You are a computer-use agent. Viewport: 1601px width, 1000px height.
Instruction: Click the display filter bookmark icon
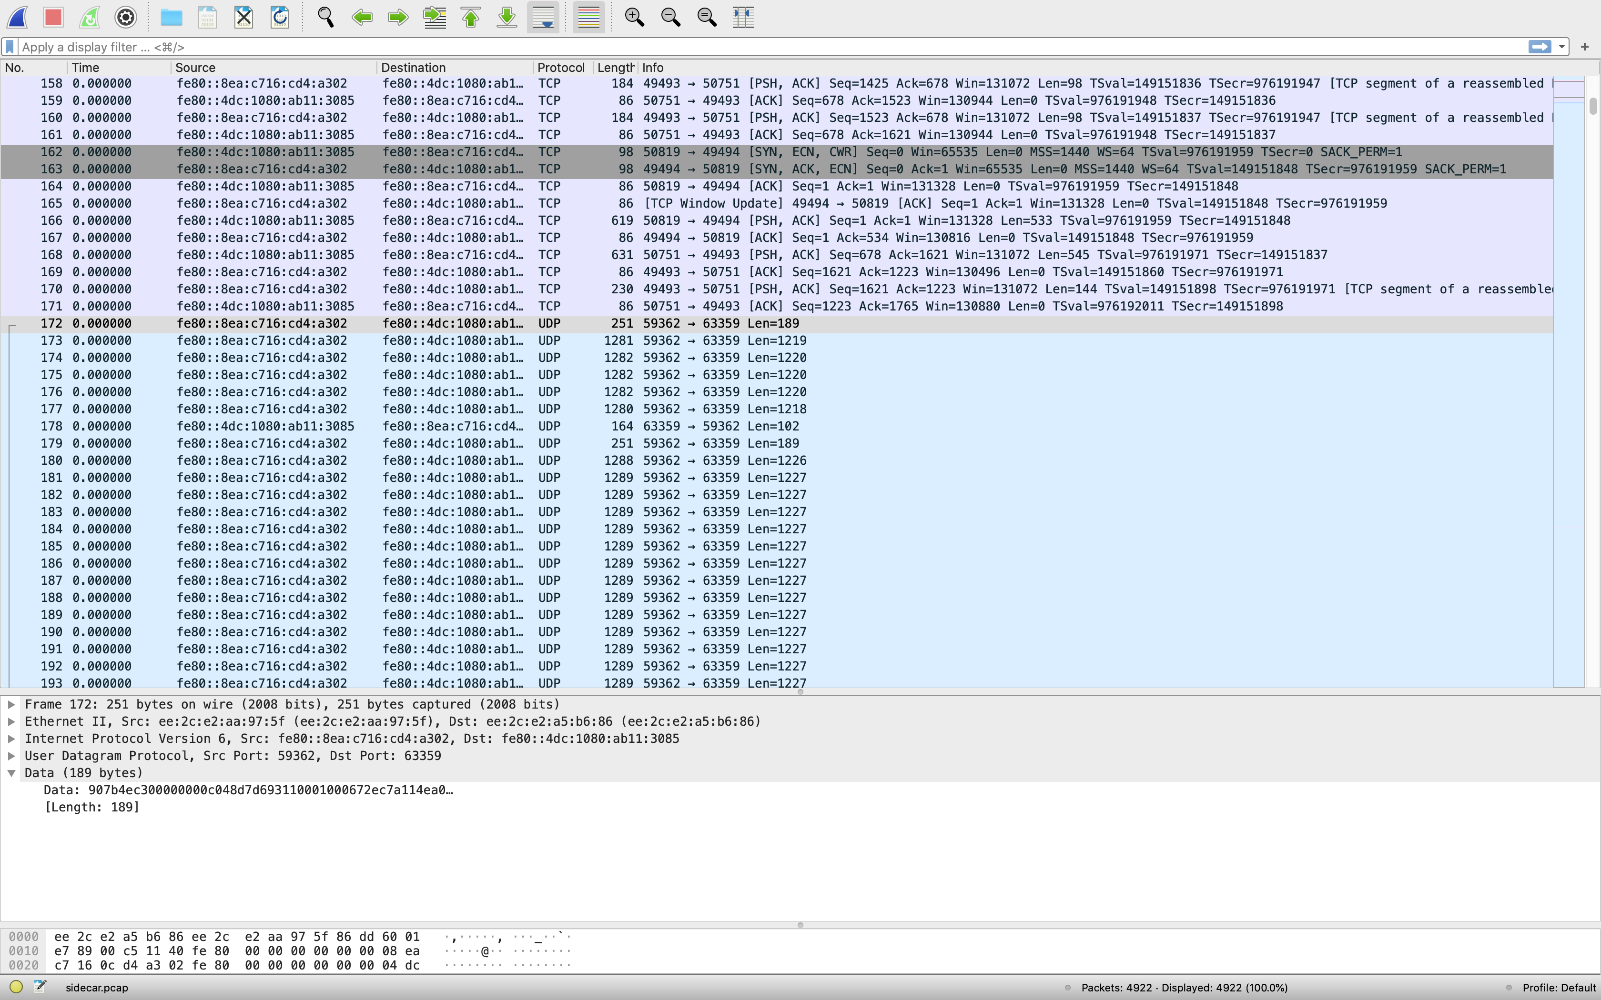[10, 47]
